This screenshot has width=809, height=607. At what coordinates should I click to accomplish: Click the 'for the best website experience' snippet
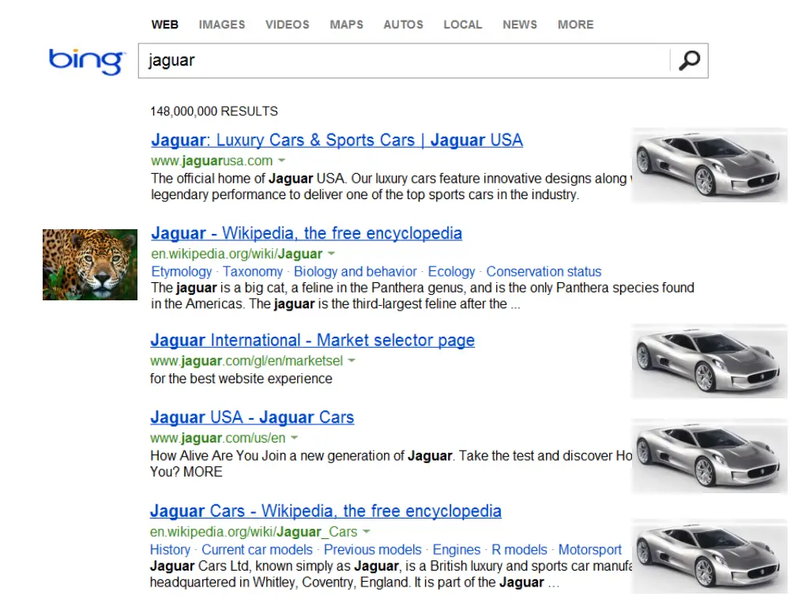click(x=241, y=379)
